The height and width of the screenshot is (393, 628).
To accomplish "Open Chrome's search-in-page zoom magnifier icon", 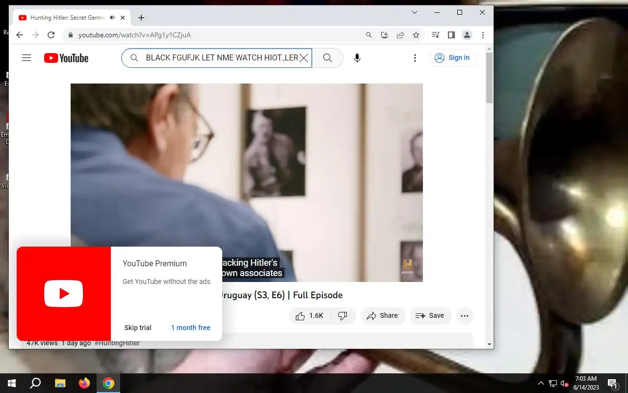I will coord(369,35).
